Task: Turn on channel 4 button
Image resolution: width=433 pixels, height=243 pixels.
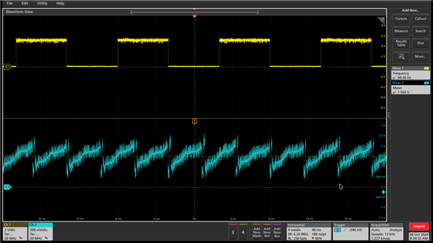Action: click(x=243, y=232)
